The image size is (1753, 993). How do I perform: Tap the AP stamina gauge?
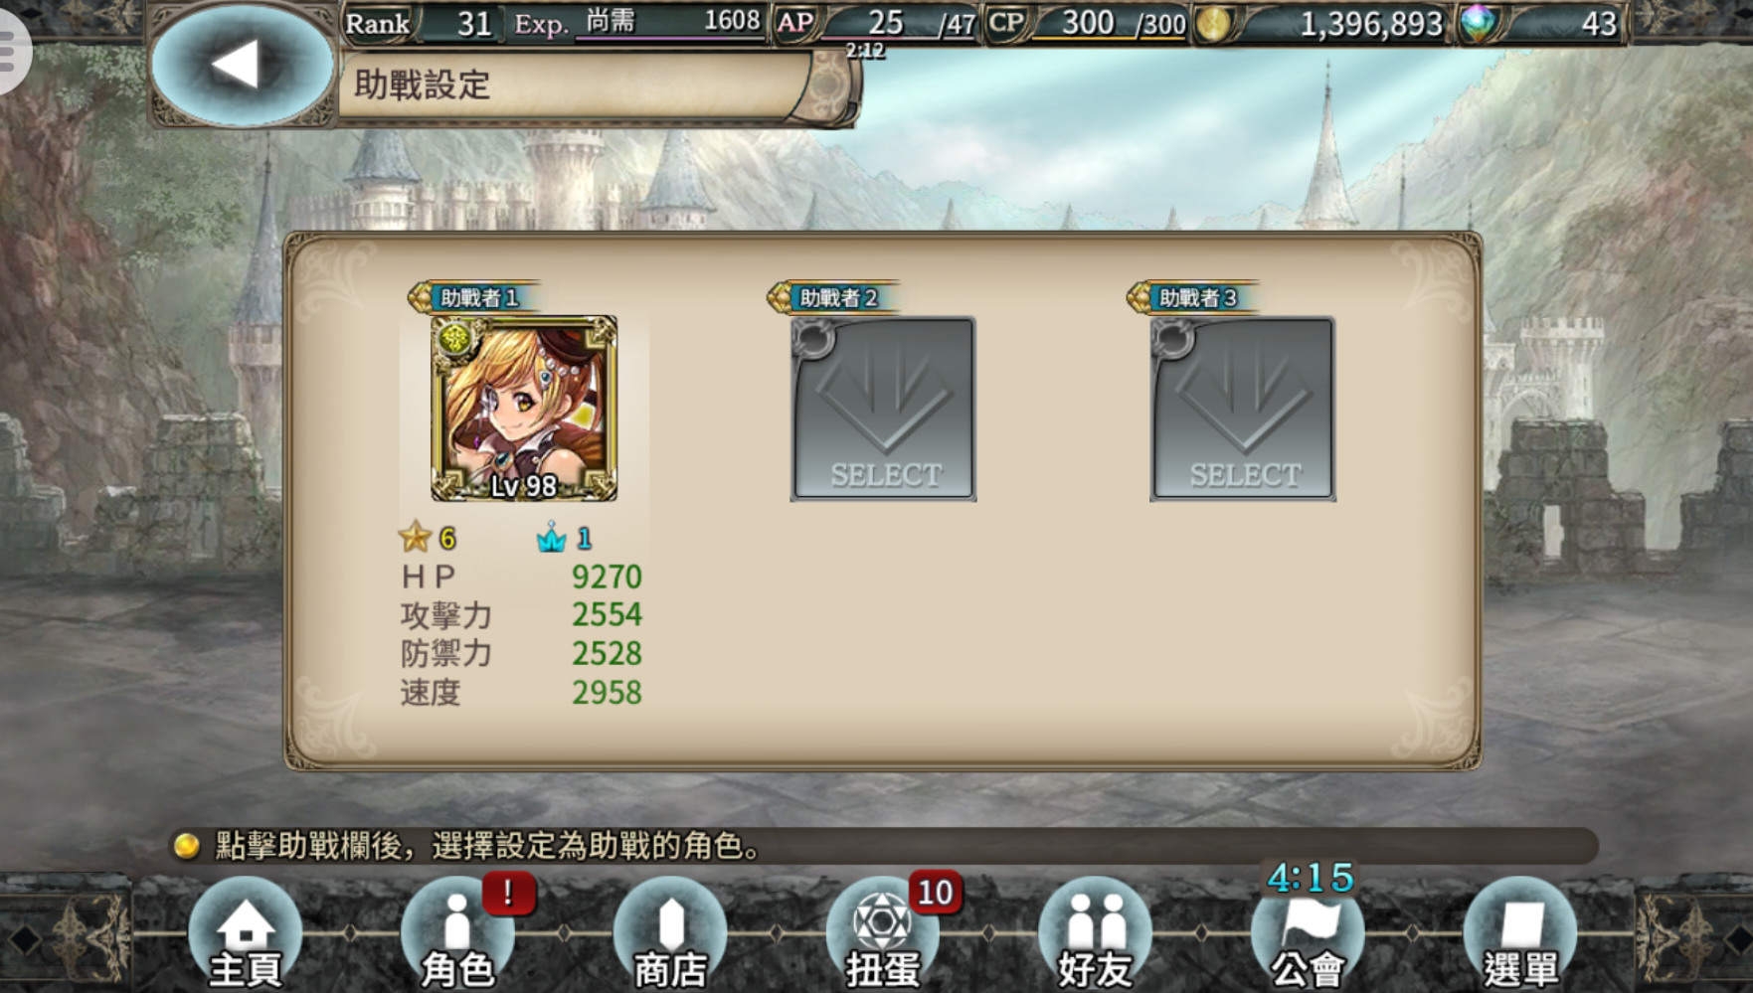click(x=877, y=23)
